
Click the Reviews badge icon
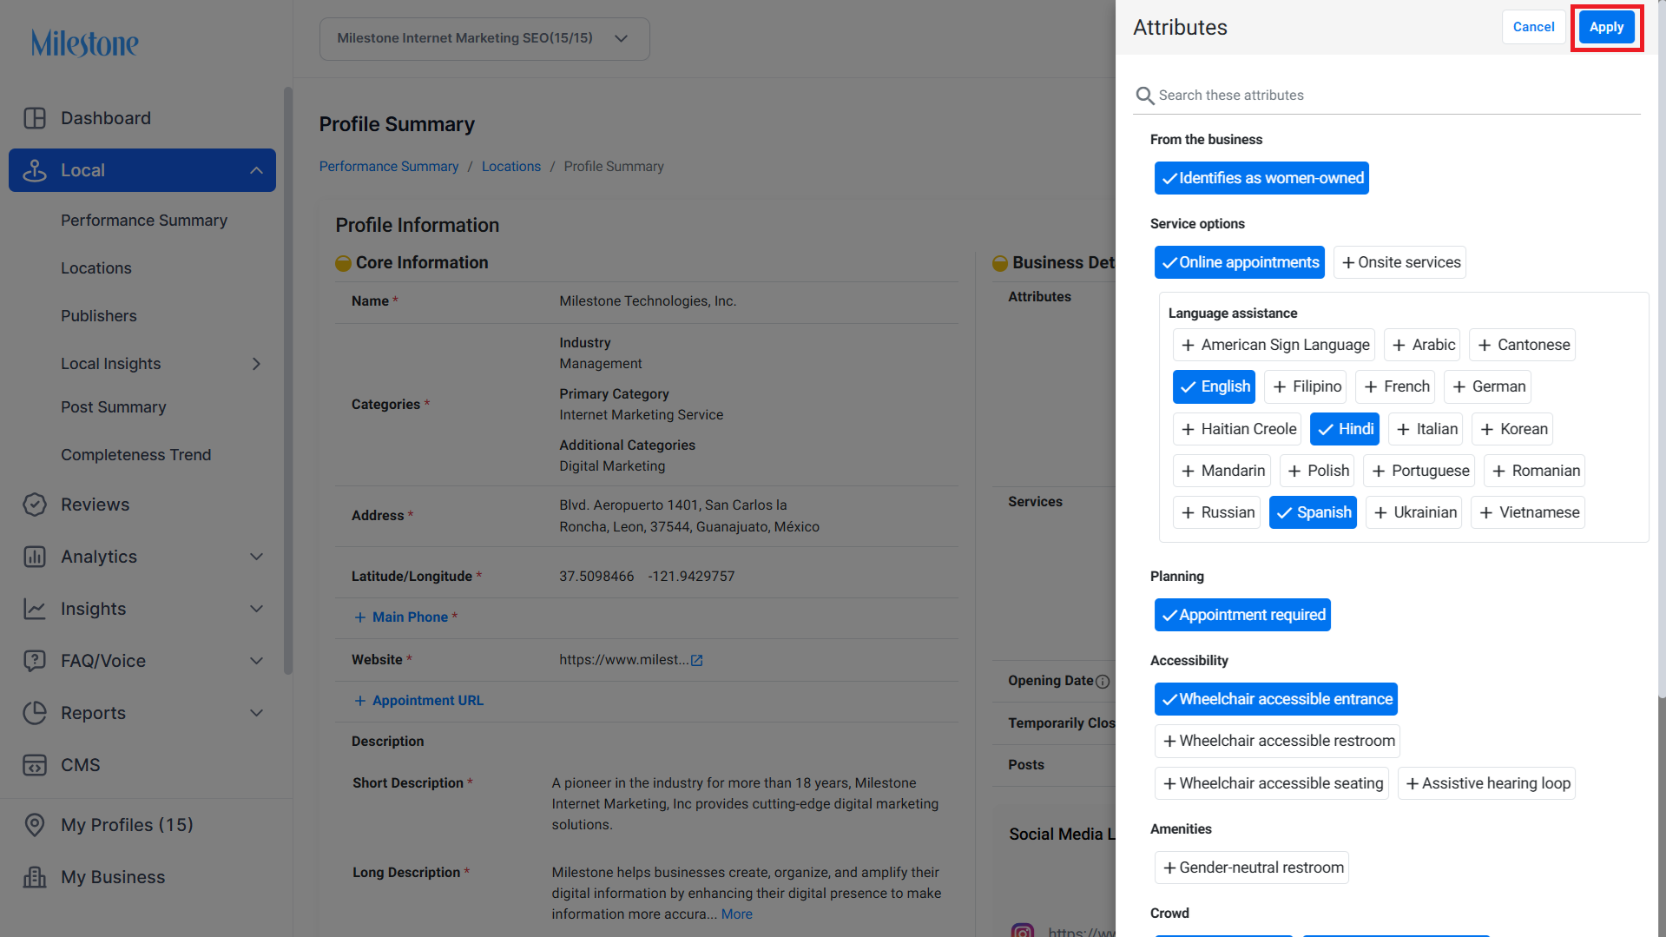35,505
